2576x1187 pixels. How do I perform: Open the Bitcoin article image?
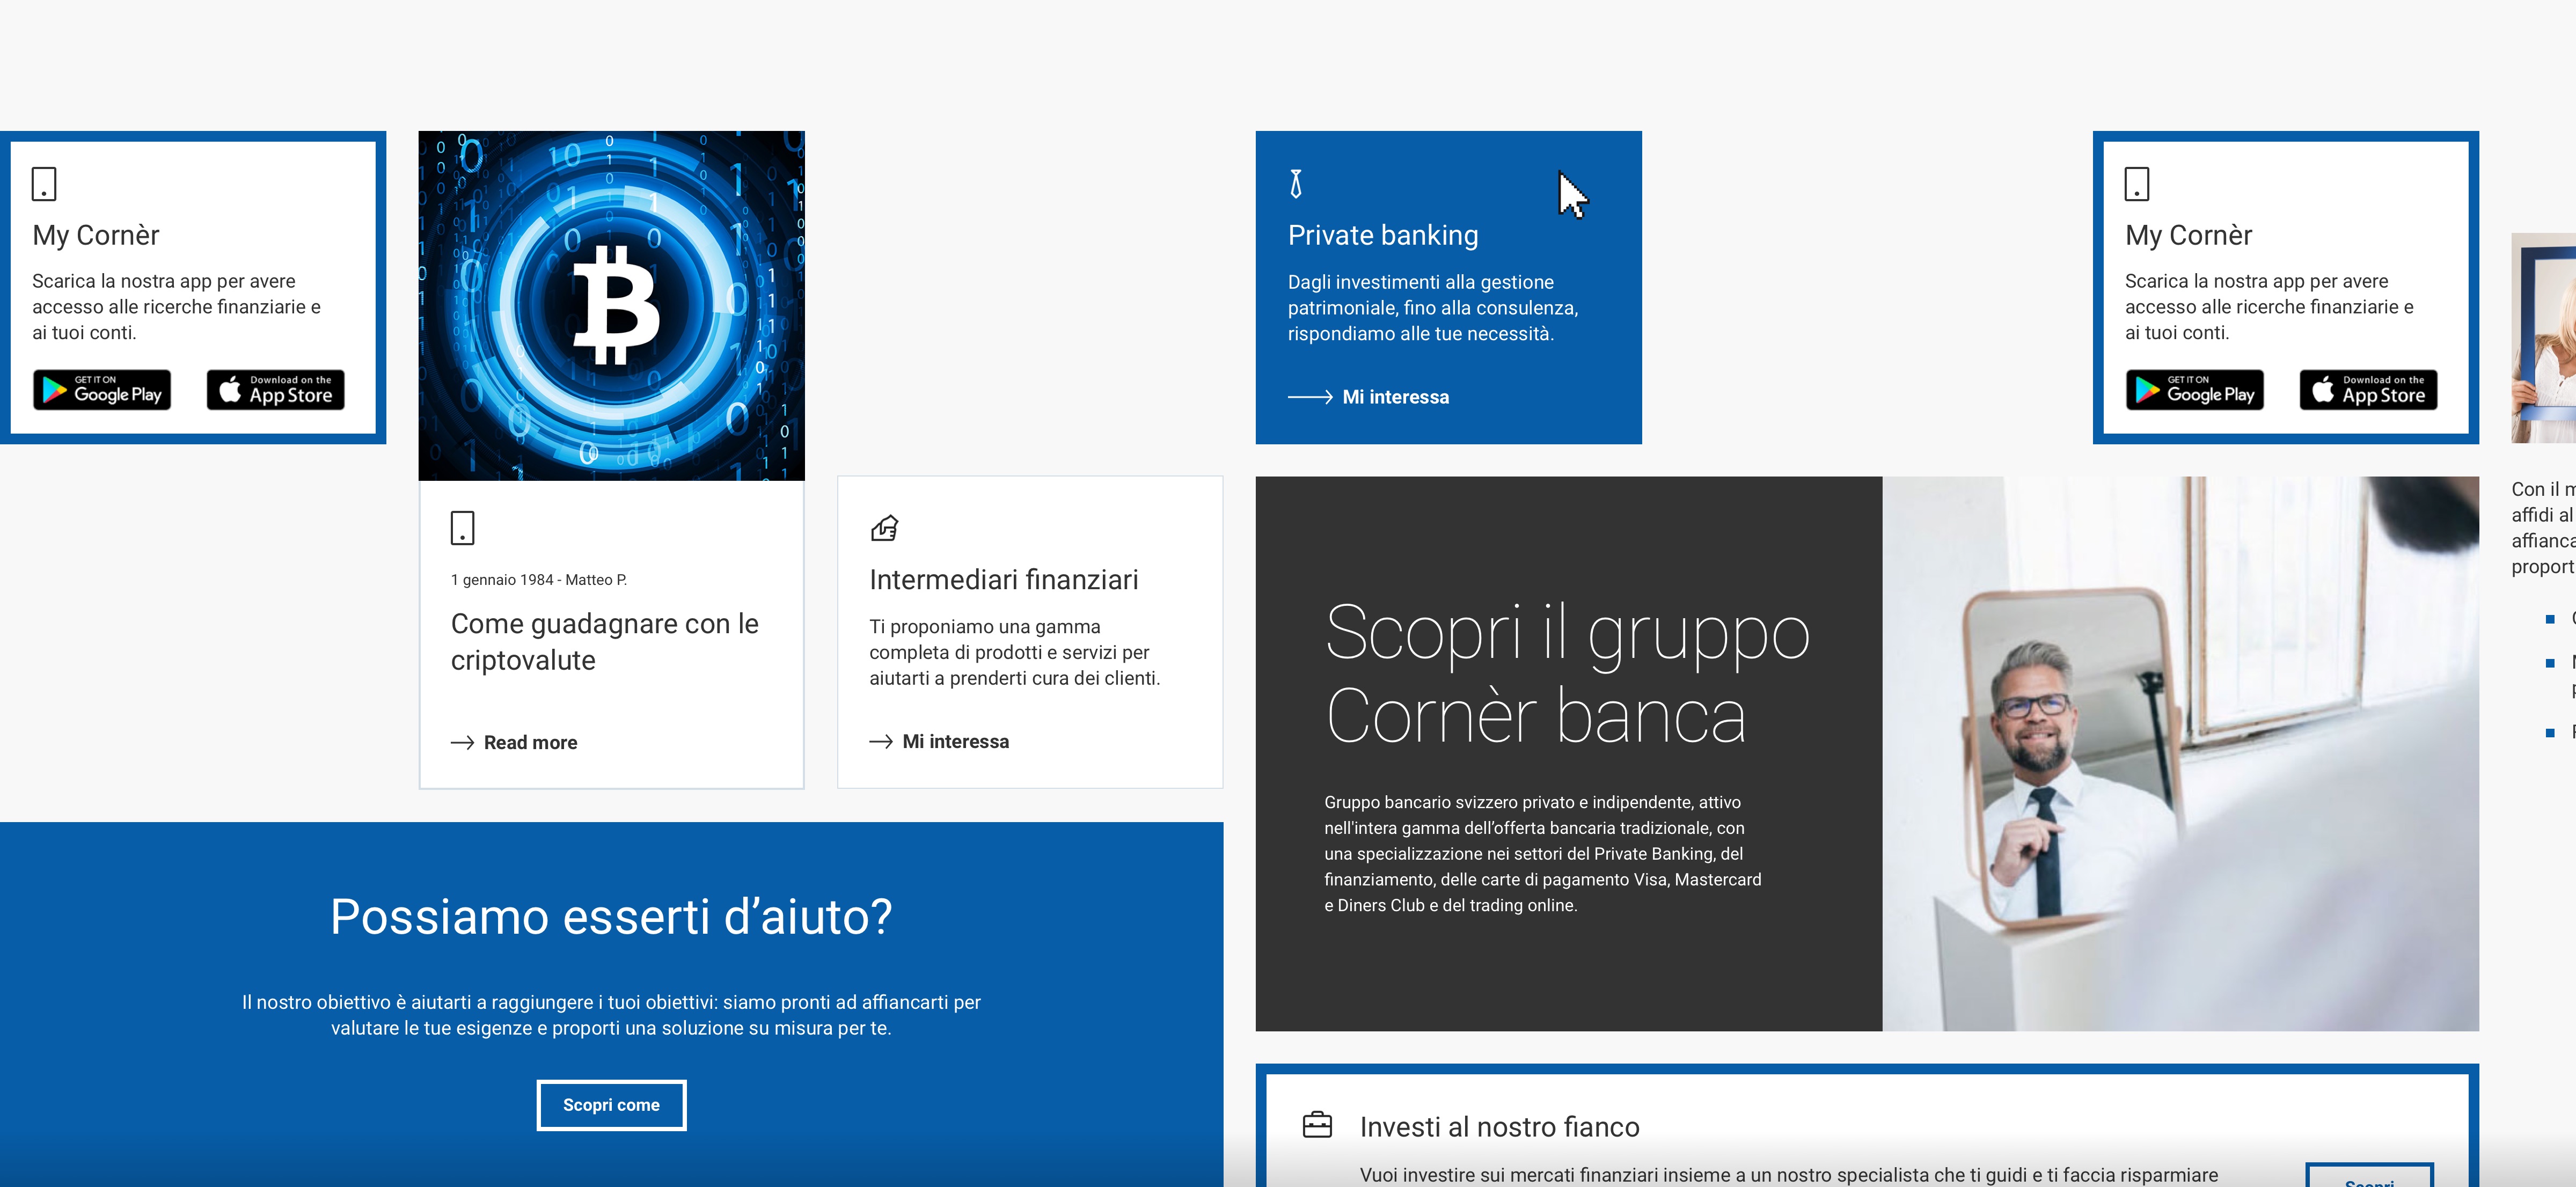611,305
